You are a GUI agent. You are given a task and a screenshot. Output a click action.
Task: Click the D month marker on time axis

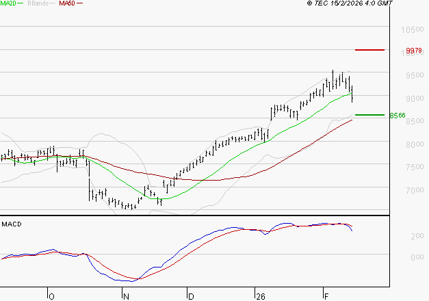[191, 297]
